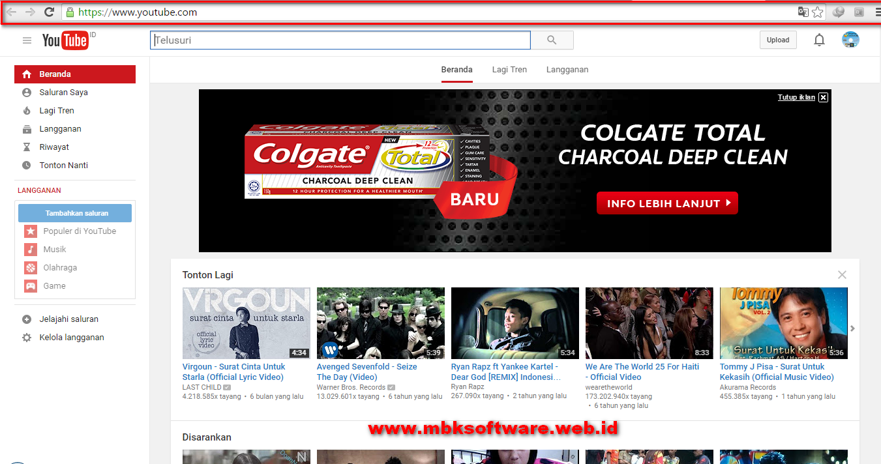Open wearetheworld channel link
Viewport: 881px width, 464px height.
609,387
